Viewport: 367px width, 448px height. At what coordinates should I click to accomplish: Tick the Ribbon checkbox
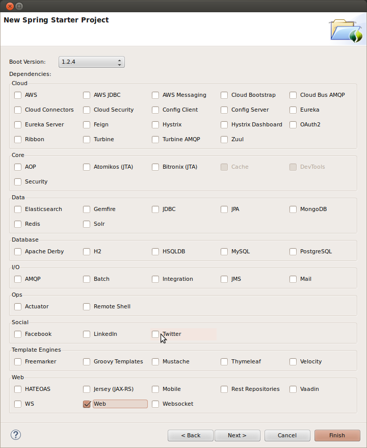(18, 140)
